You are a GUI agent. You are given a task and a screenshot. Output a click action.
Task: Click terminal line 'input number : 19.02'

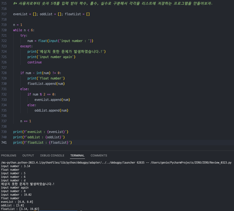pos(16,195)
